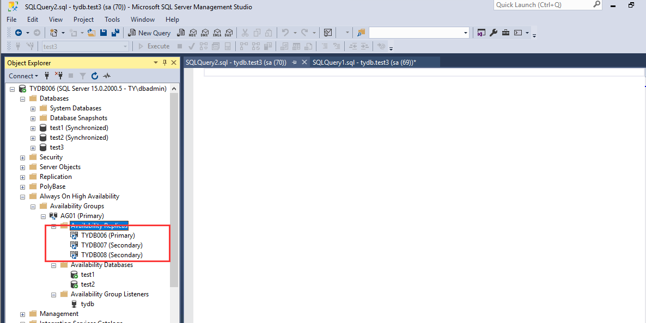The height and width of the screenshot is (323, 646).
Task: Click the Filter funnel in Object Explorer
Action: (x=83, y=76)
